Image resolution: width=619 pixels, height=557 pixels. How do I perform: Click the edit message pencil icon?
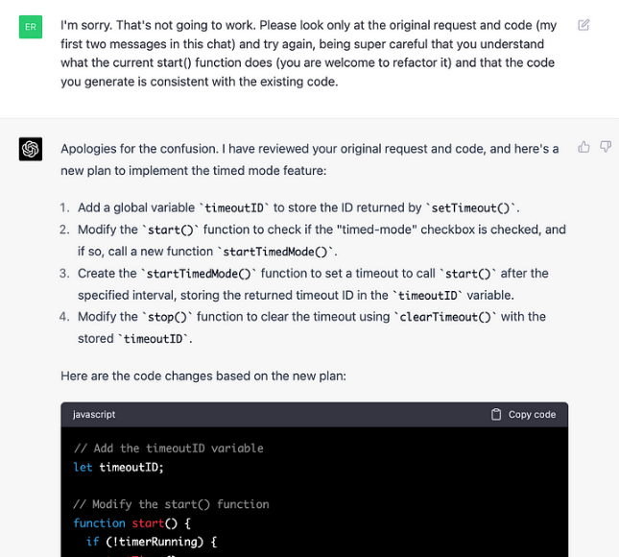pyautogui.click(x=583, y=25)
